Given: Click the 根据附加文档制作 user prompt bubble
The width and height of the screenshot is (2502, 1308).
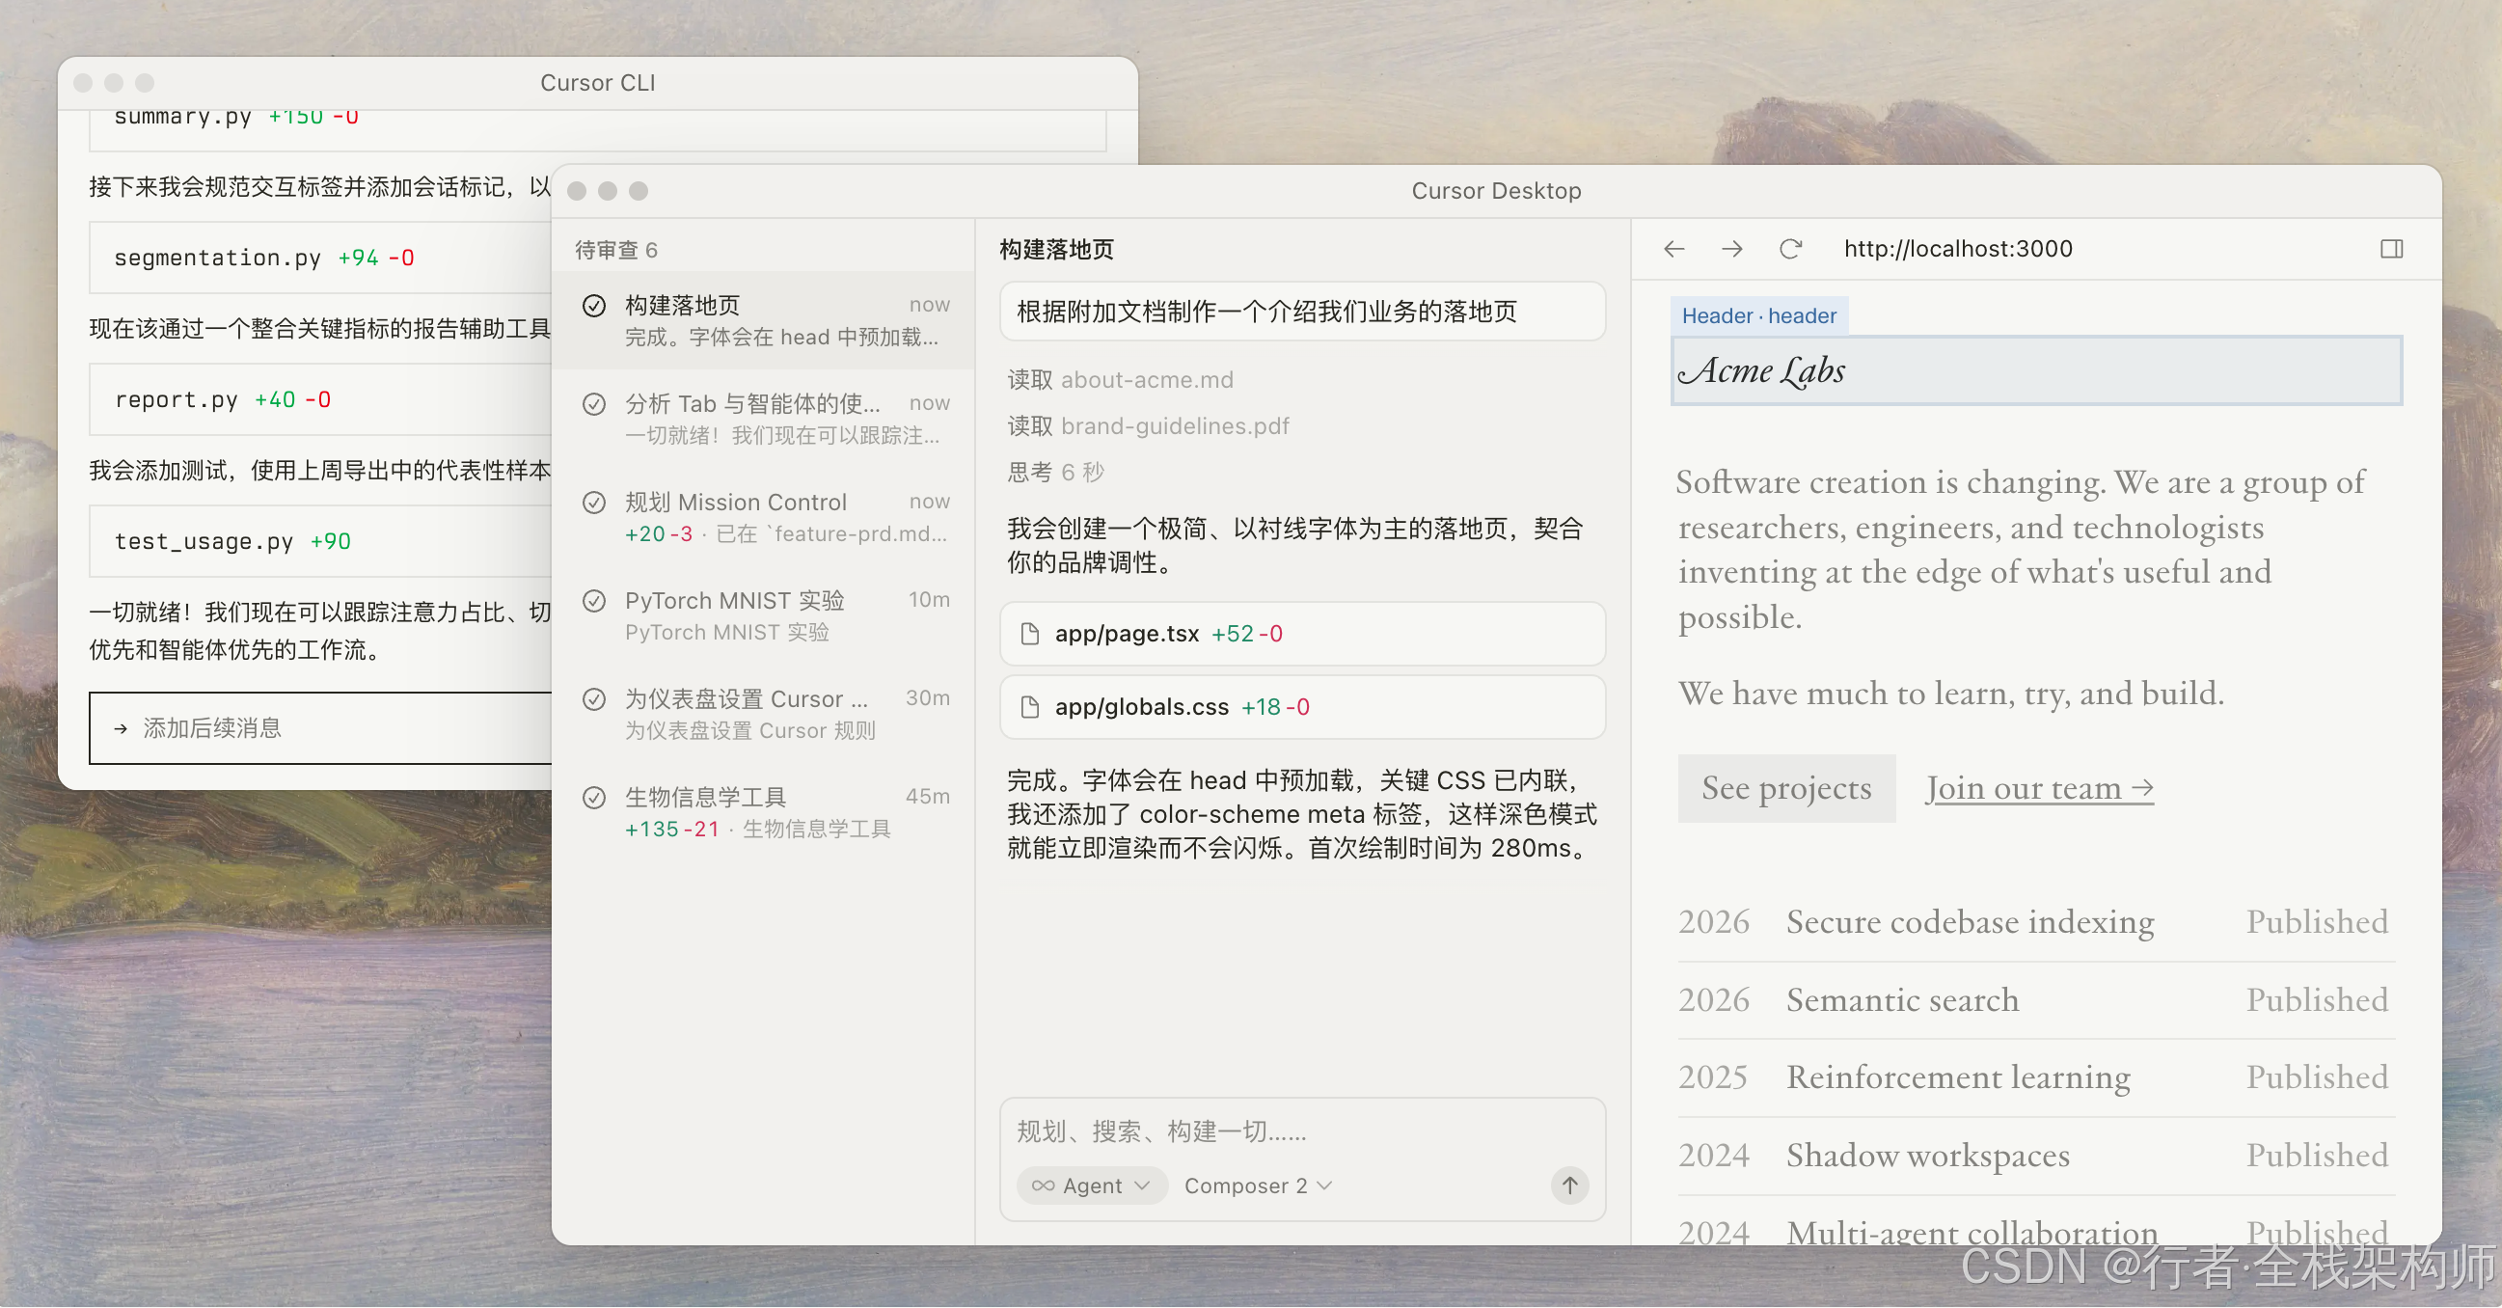Looking at the screenshot, I should coord(1301,312).
